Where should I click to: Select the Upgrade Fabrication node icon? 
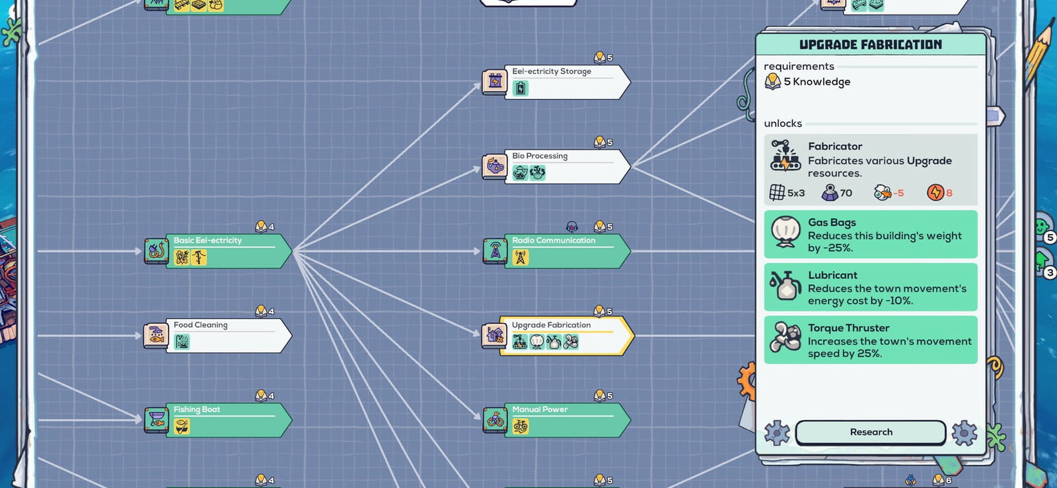[494, 335]
